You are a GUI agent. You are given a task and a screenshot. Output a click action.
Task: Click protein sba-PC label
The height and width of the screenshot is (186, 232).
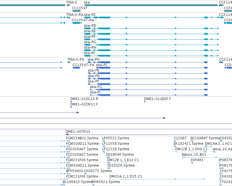[102, 65]
